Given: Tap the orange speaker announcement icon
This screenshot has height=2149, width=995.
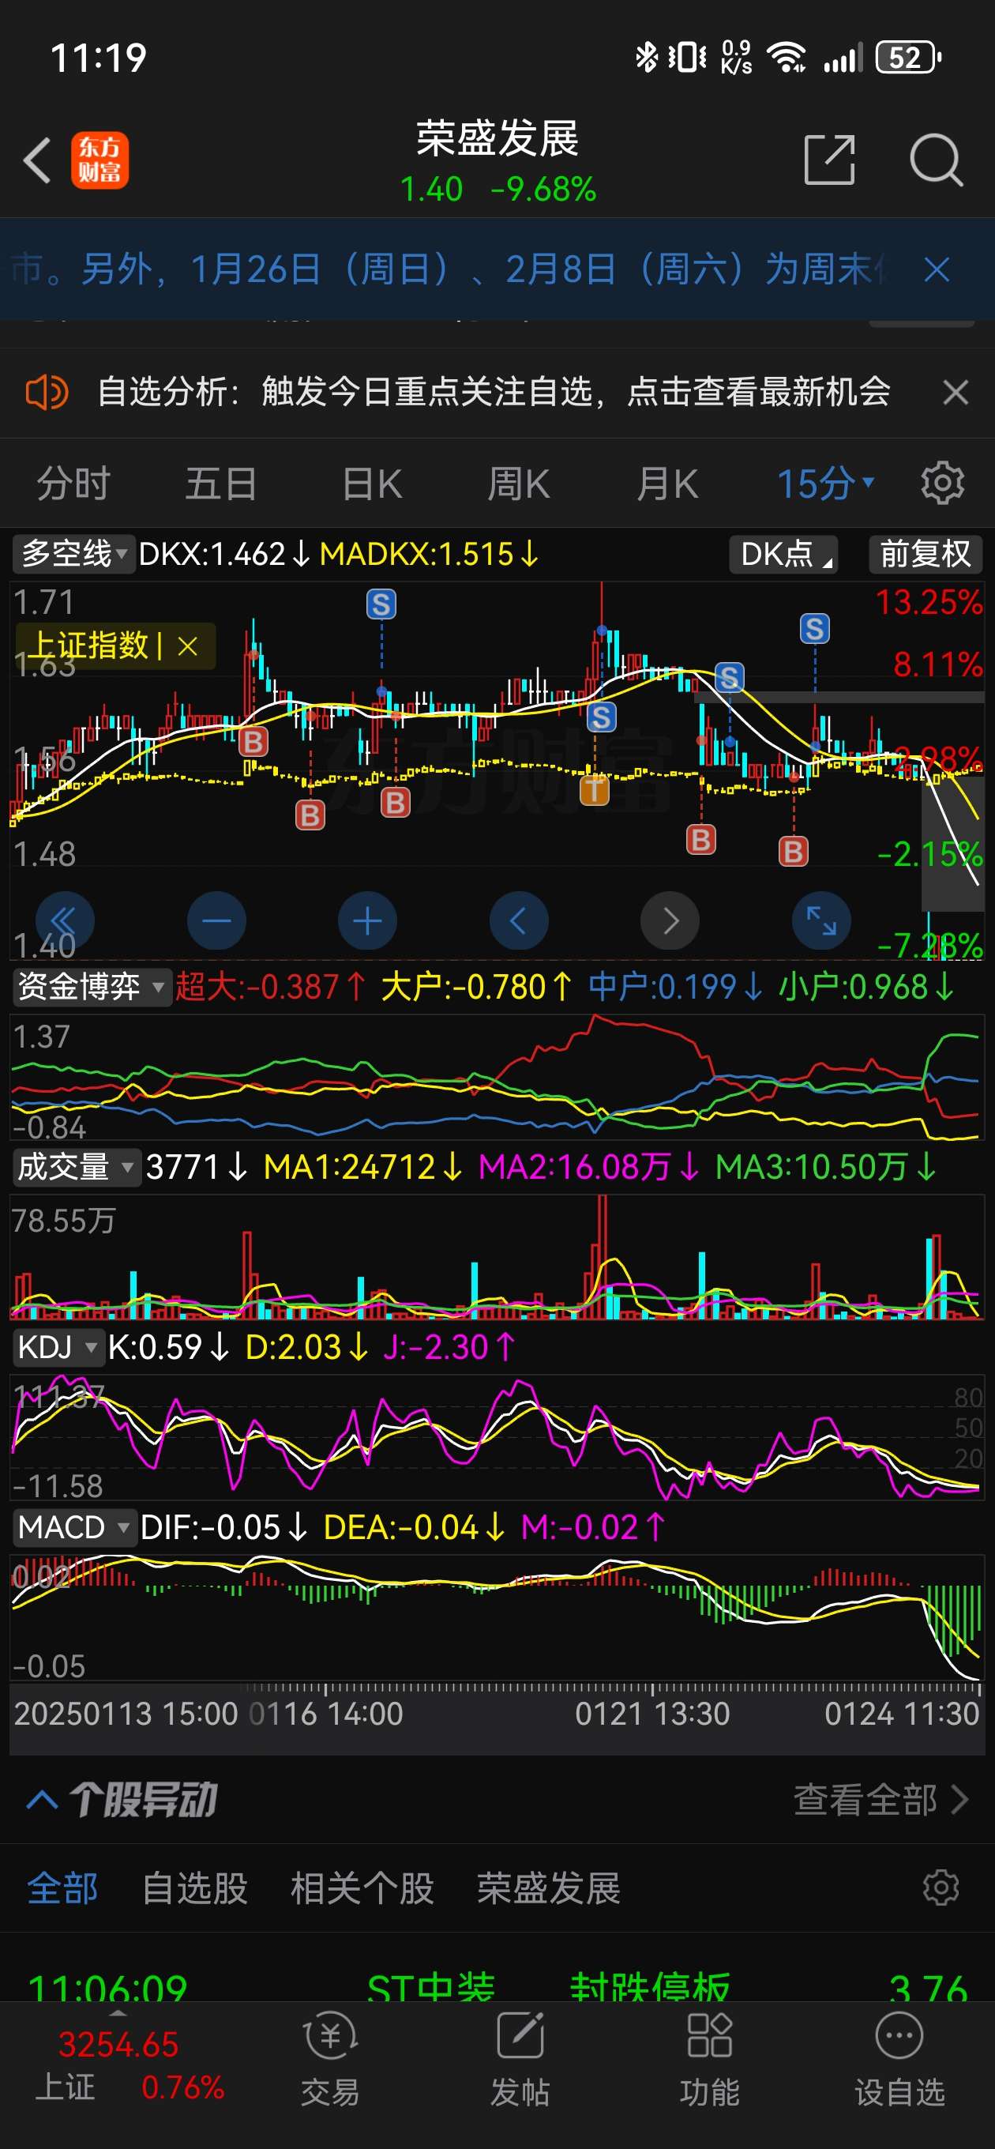Looking at the screenshot, I should (x=47, y=392).
